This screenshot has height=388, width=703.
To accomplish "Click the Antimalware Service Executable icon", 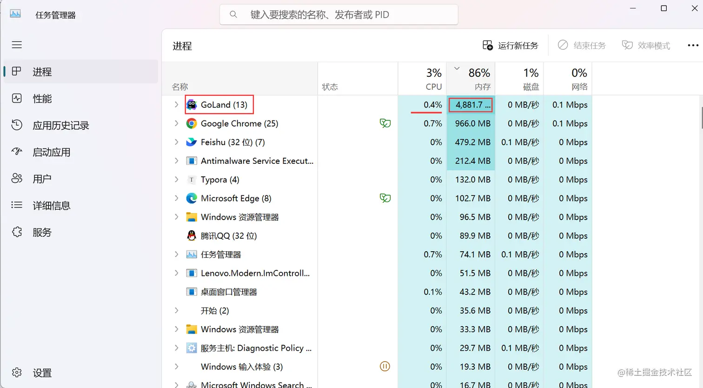I will [x=192, y=161].
